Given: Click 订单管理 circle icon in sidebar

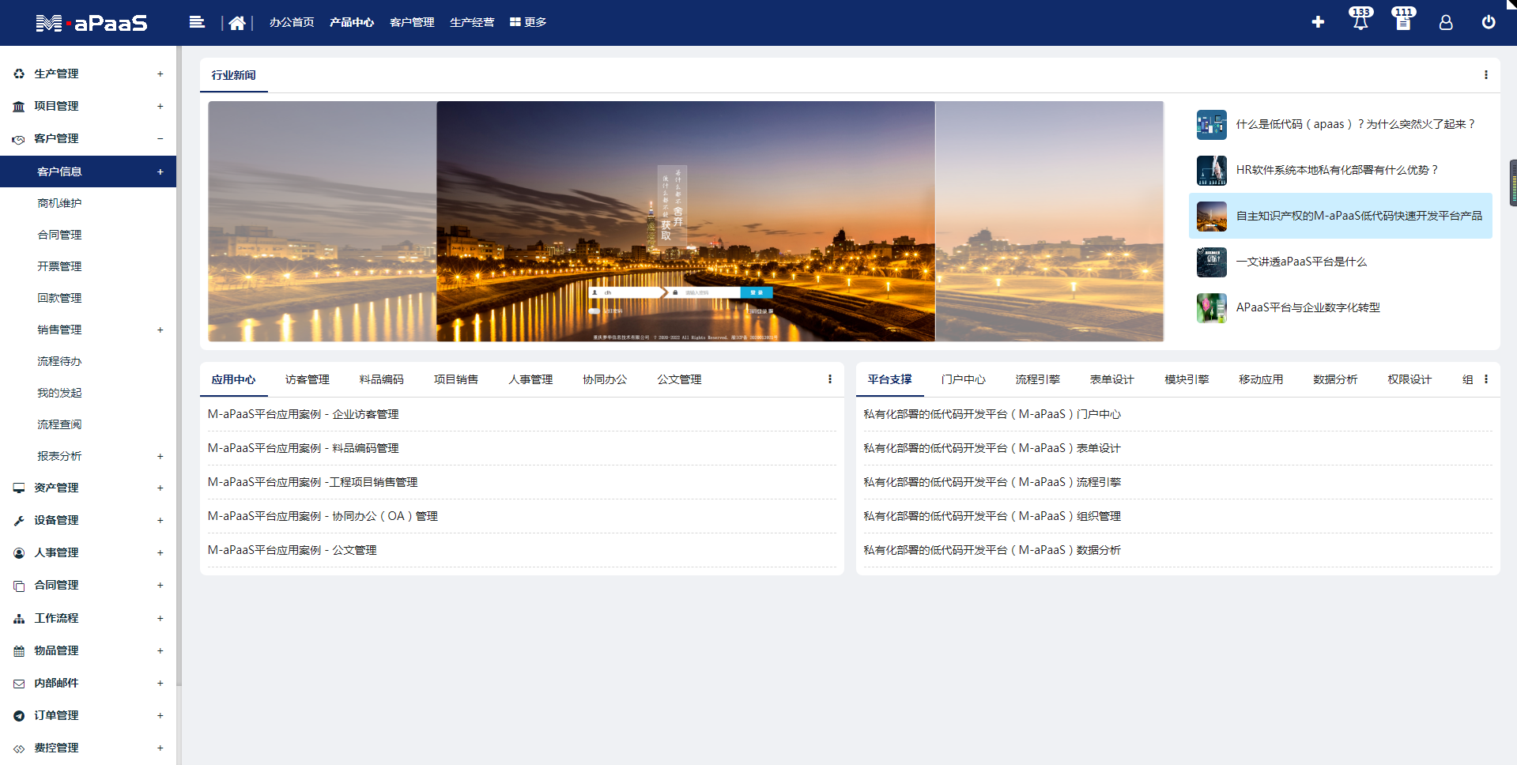Looking at the screenshot, I should (x=19, y=715).
